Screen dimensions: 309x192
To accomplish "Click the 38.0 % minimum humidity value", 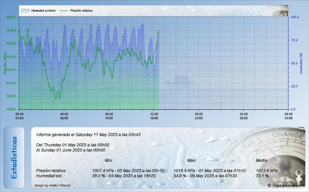I will point(124,176).
